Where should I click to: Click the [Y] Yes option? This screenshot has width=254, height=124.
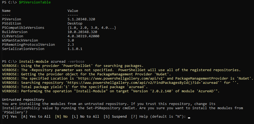point(9,117)
